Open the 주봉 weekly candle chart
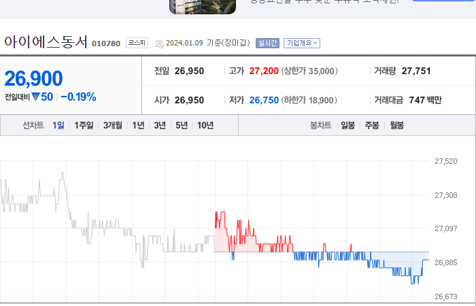The height and width of the screenshot is (306, 476). pyautogui.click(x=372, y=125)
